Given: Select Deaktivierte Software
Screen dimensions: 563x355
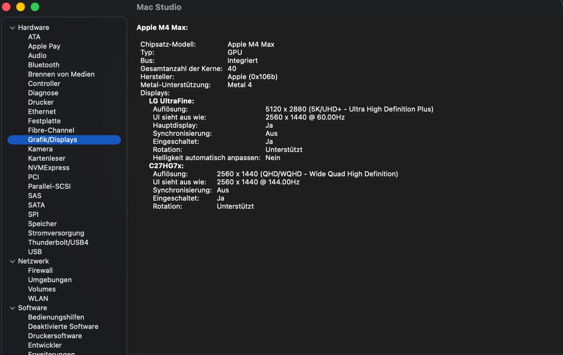Looking at the screenshot, I should click(x=63, y=327).
